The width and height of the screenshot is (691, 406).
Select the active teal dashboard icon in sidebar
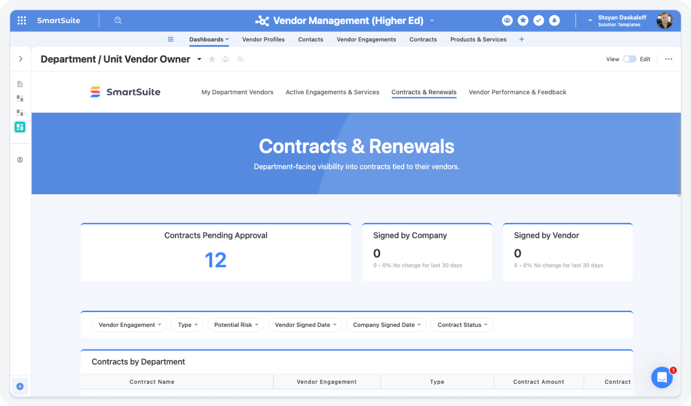[20, 127]
